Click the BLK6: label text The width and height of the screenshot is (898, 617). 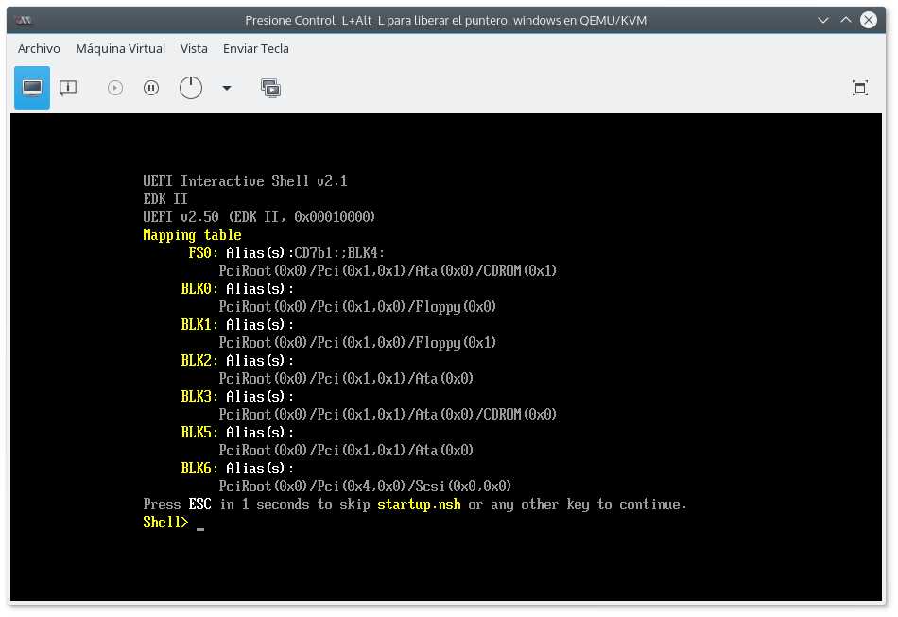pos(199,469)
